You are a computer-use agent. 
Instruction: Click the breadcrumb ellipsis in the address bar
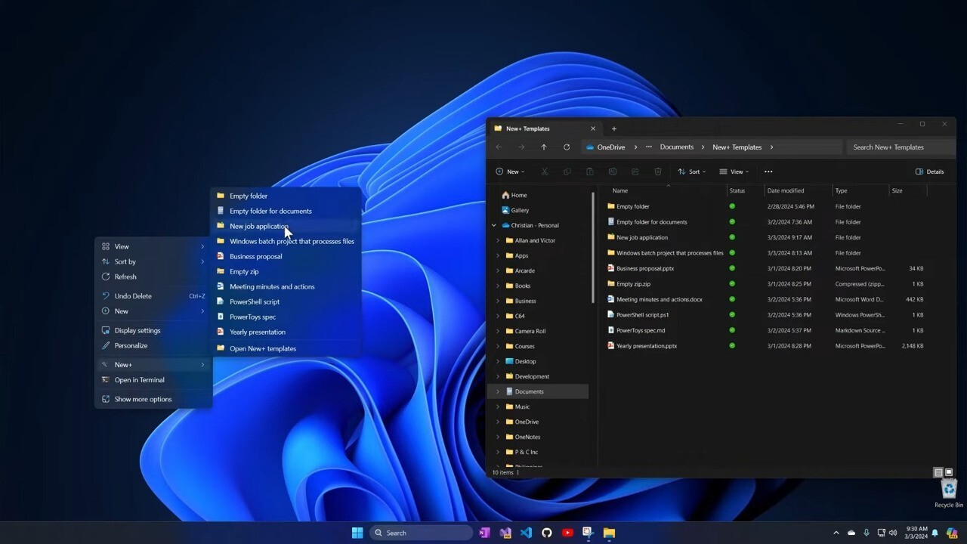coord(648,147)
